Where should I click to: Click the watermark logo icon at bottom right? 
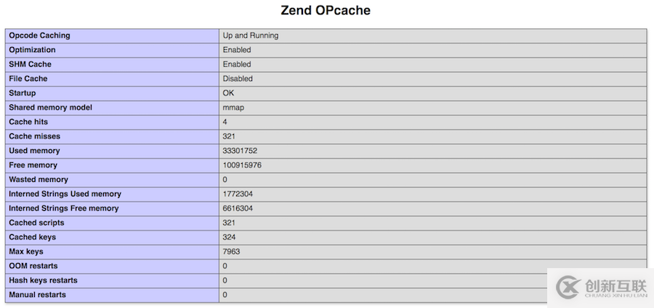point(568,288)
